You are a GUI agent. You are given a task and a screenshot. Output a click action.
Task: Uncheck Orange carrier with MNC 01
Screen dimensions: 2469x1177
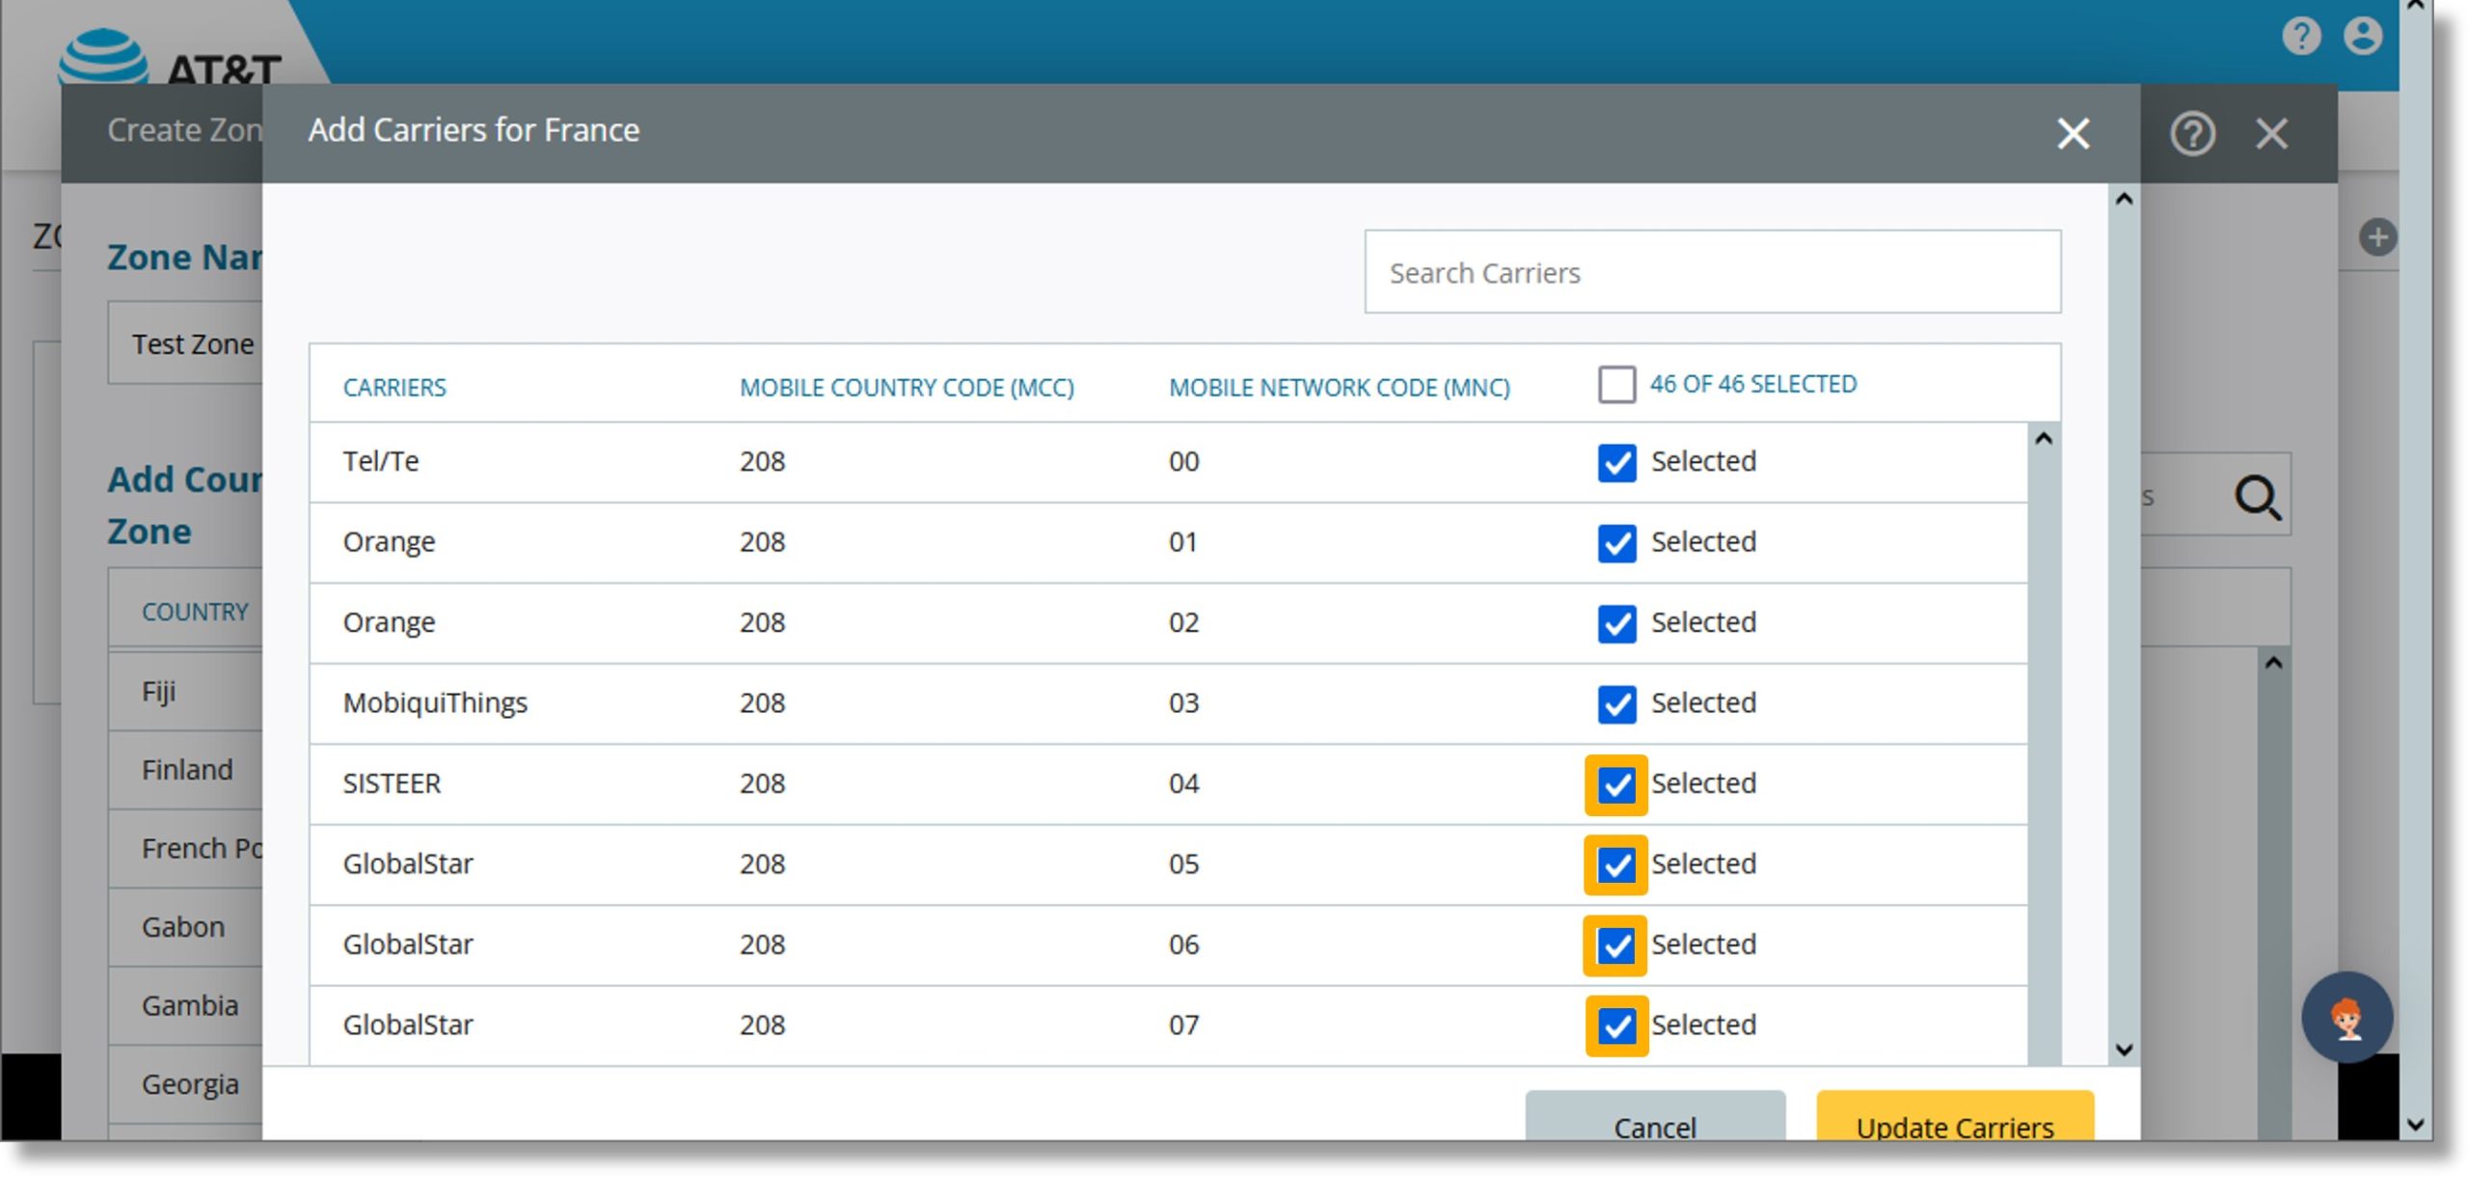[x=1616, y=543]
